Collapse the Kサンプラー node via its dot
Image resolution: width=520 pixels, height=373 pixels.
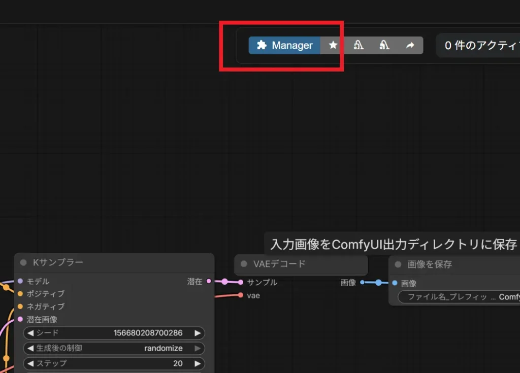pyautogui.click(x=23, y=262)
